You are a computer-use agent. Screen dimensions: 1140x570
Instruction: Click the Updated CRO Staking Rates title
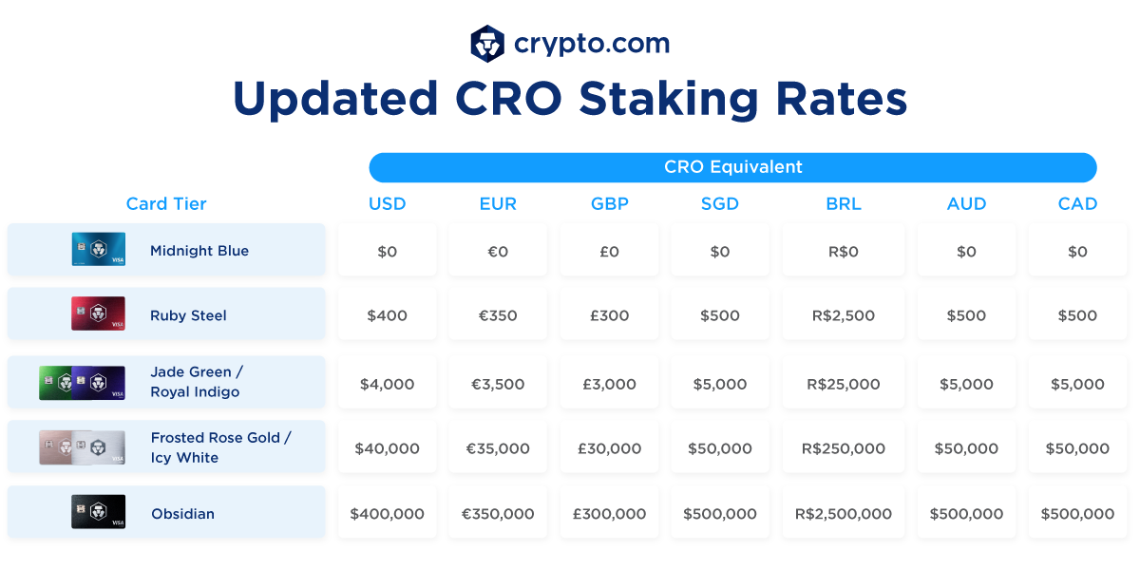tap(570, 99)
